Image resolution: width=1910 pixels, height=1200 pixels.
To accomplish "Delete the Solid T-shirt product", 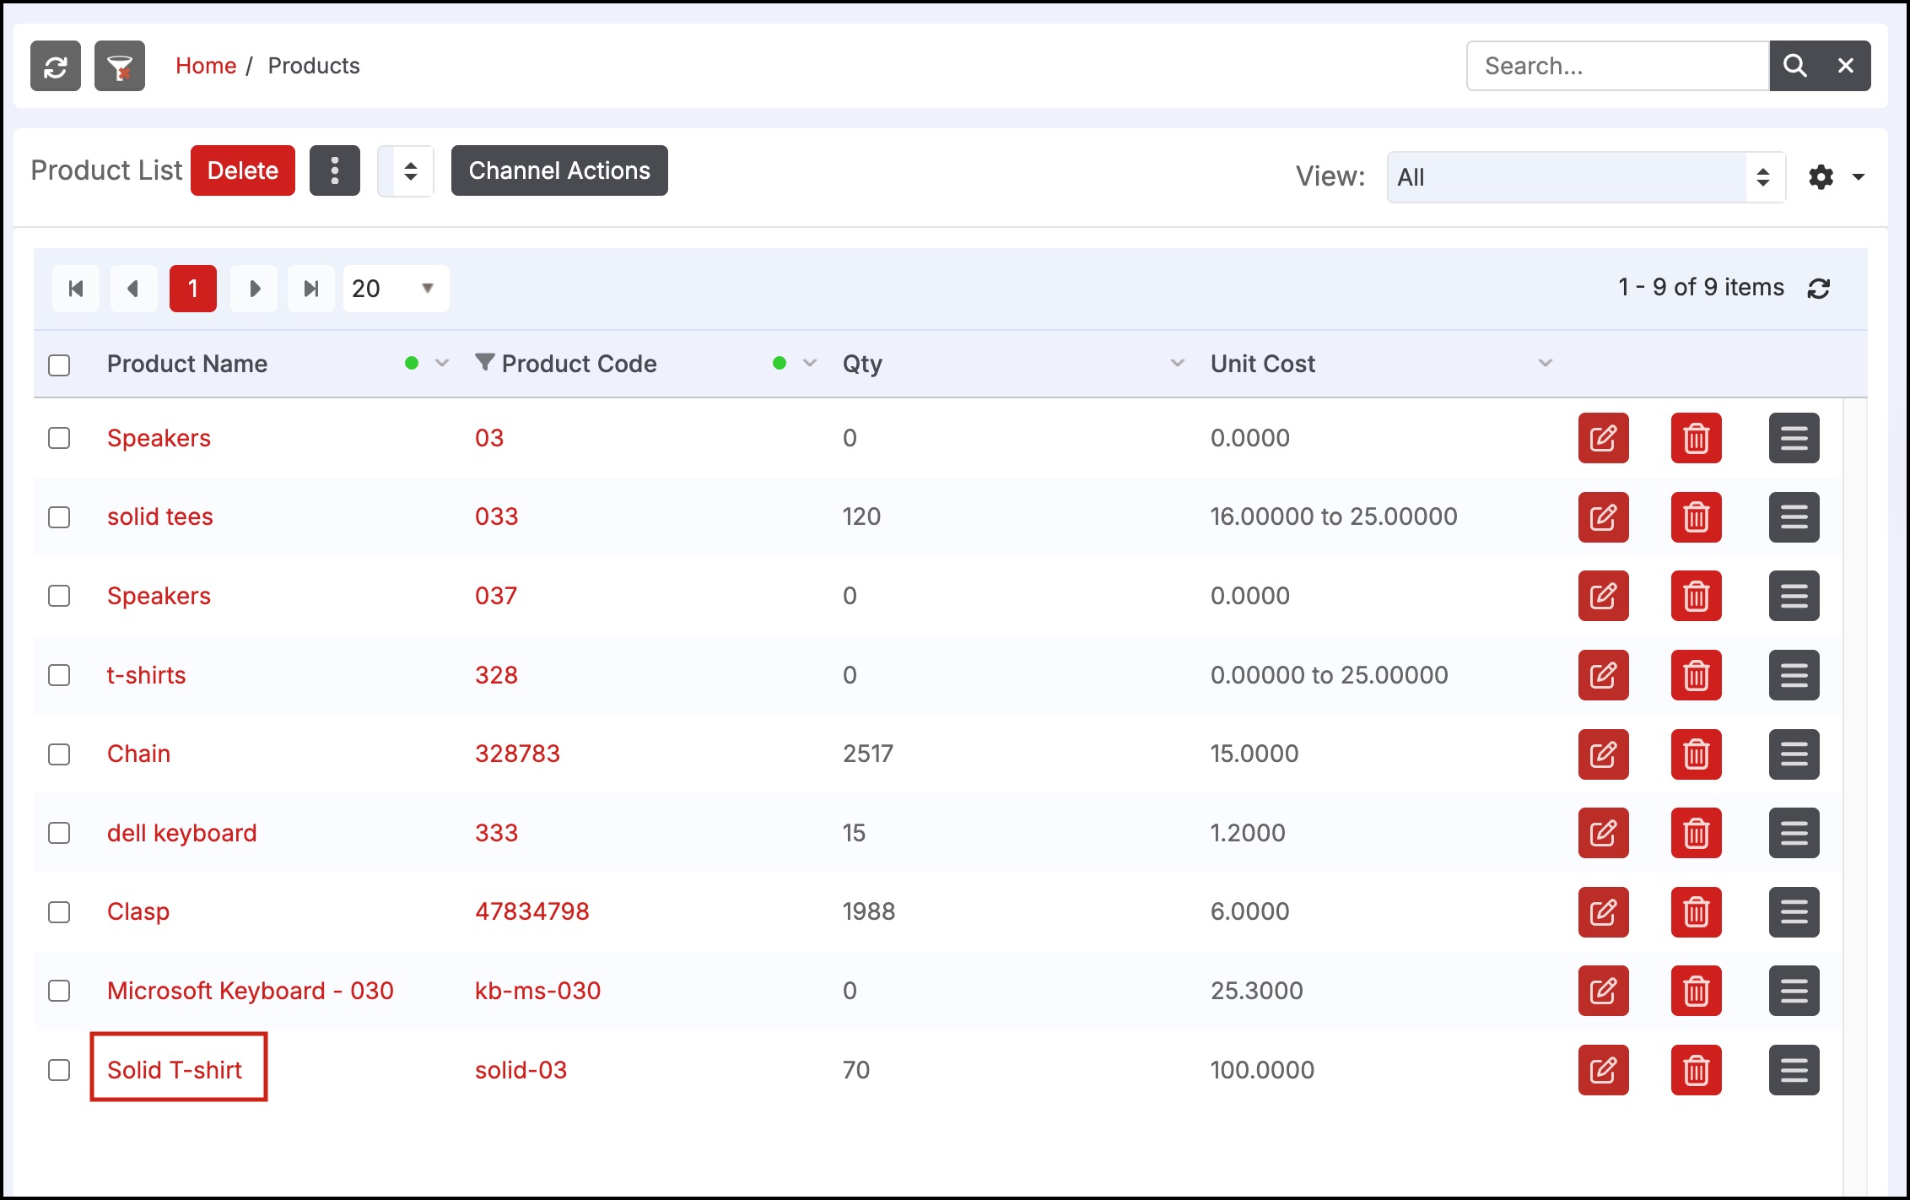I will pos(1697,1070).
